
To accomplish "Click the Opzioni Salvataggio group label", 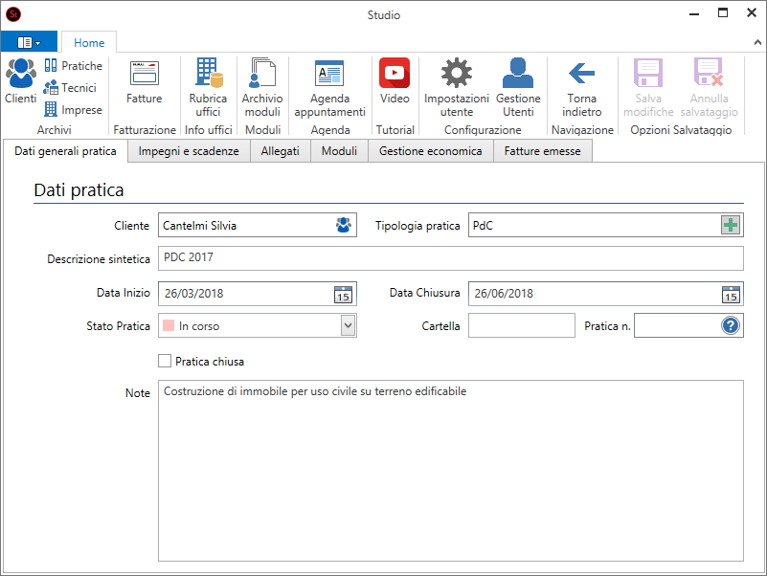I will 681,129.
